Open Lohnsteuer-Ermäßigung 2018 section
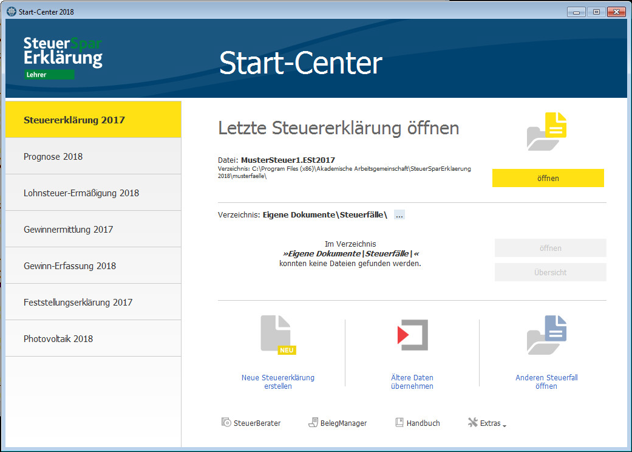The height and width of the screenshot is (452, 632). [93, 193]
